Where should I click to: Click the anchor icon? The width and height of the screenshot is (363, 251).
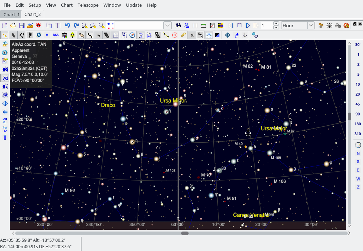click(x=245, y=35)
